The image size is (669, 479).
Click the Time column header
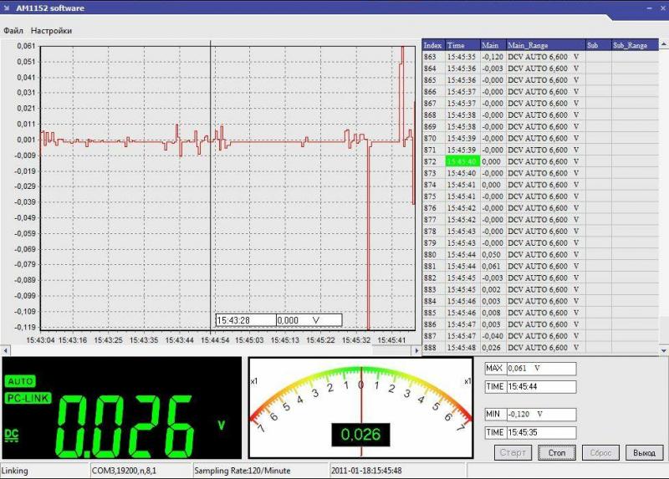point(463,45)
